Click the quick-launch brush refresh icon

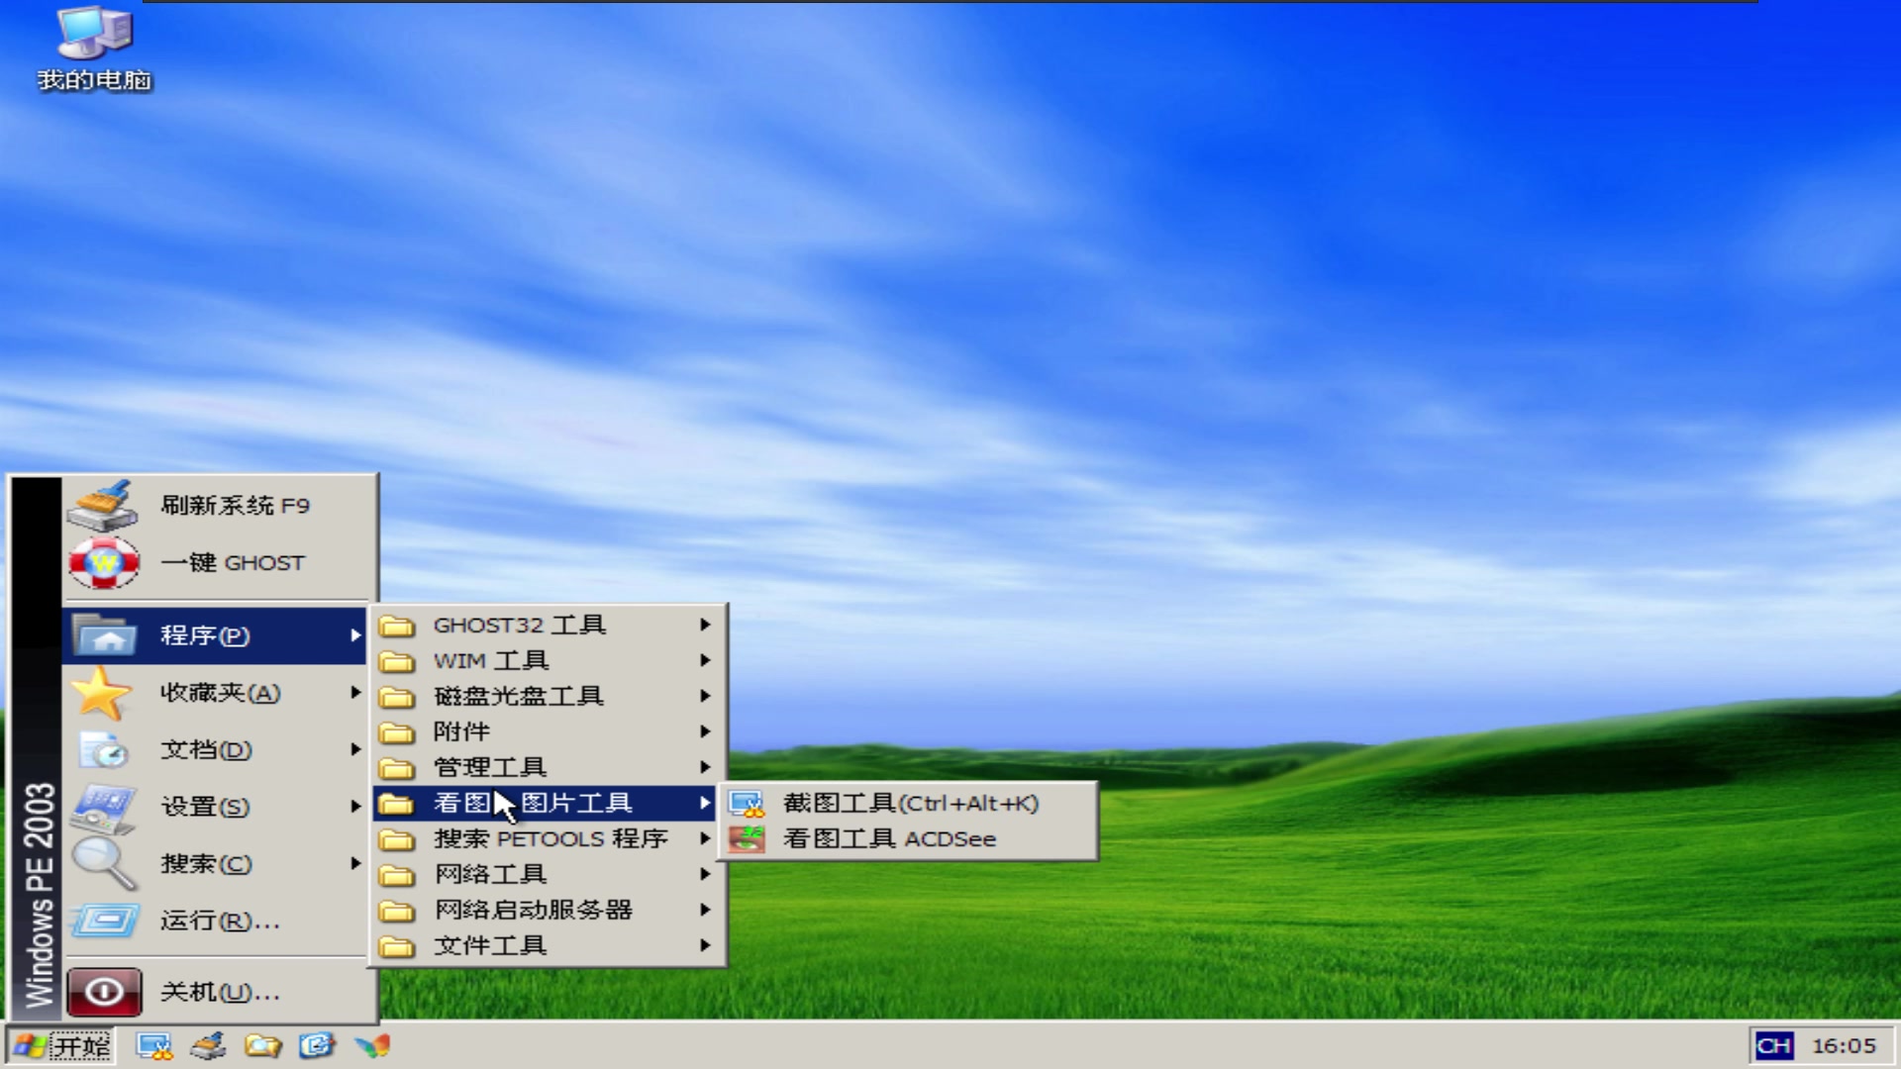(209, 1046)
